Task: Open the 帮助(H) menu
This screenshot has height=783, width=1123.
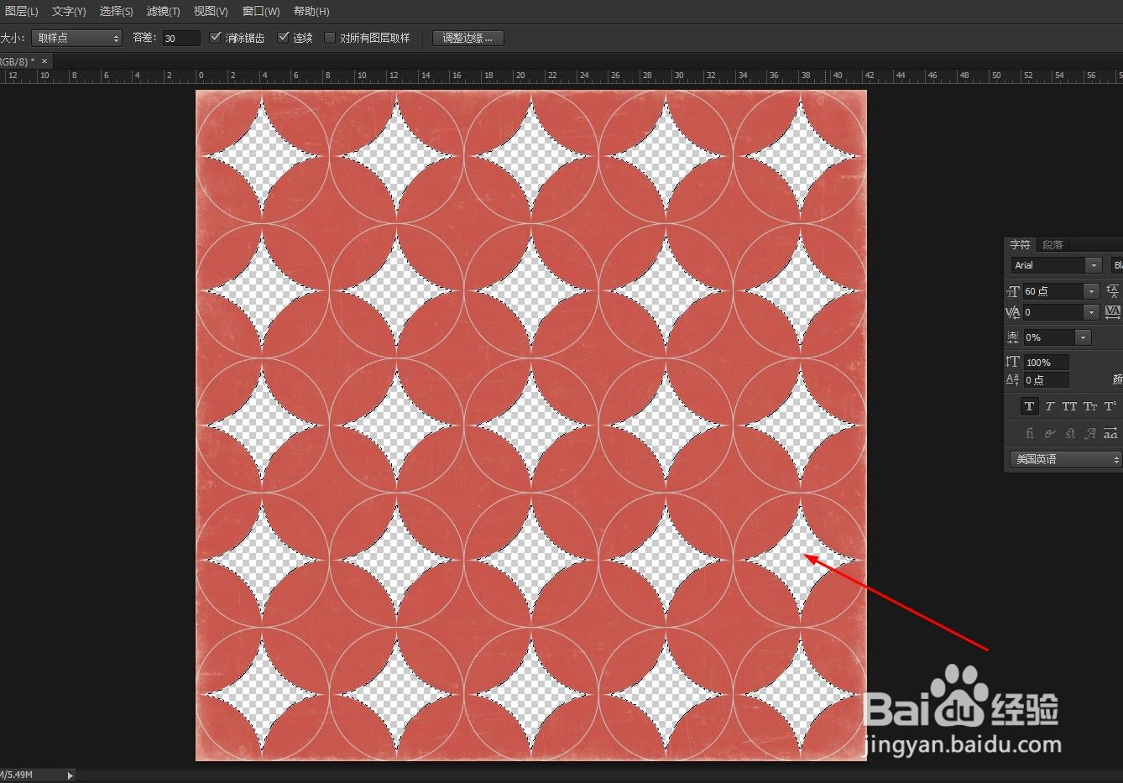Action: [311, 11]
